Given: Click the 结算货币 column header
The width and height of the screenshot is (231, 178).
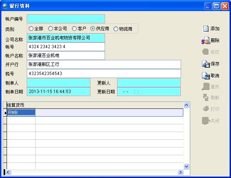Looking at the screenshot, I should pos(21,105).
